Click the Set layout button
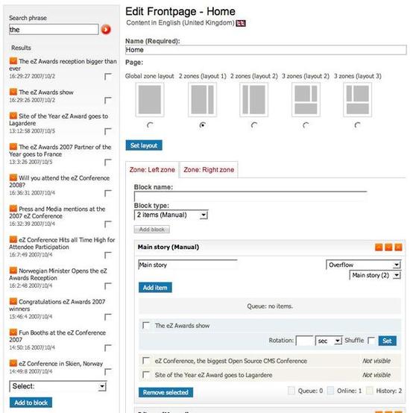 click(144, 145)
